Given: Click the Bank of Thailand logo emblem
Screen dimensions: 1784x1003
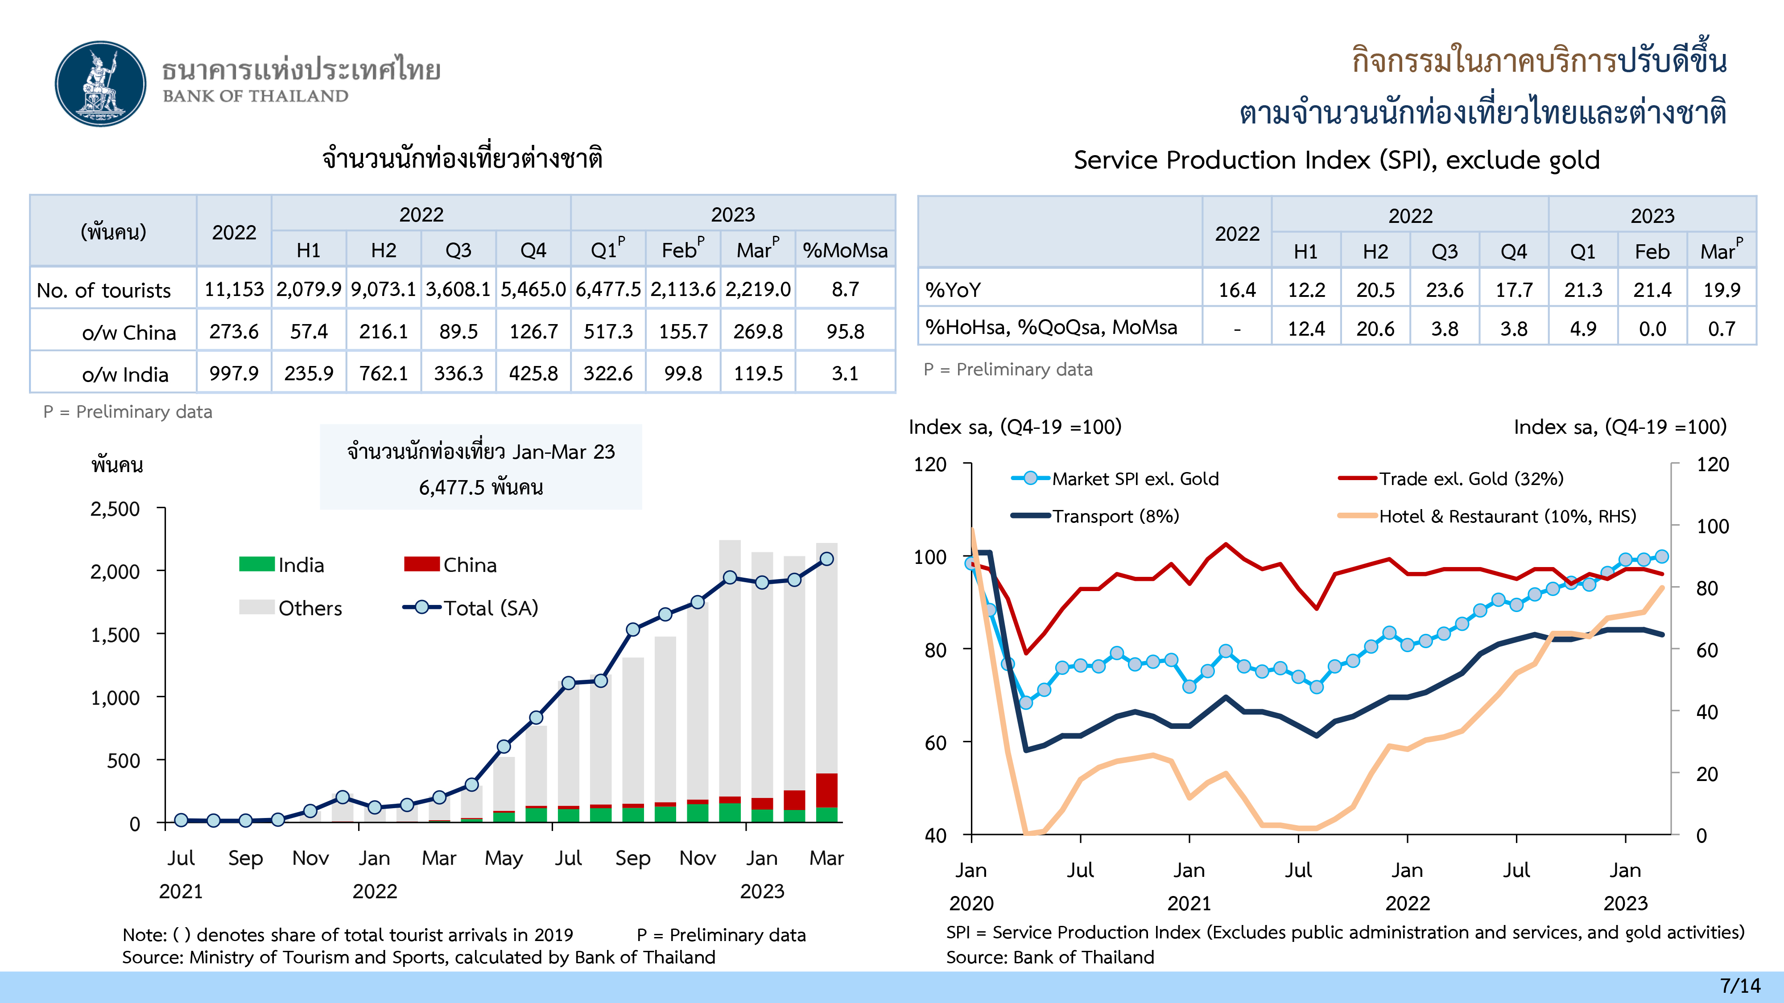Looking at the screenshot, I should (x=100, y=84).
